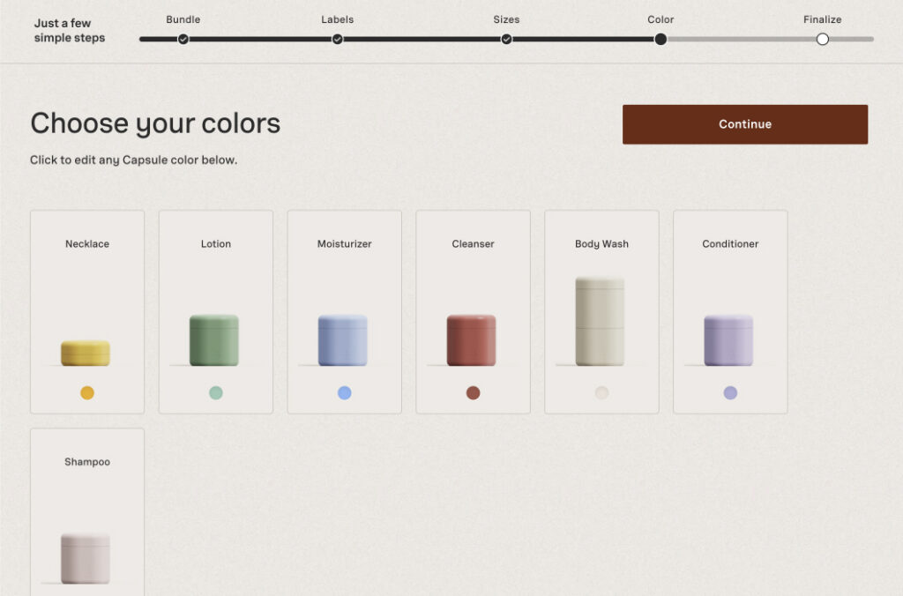Click the current Color step marker
This screenshot has height=596, width=903.
click(x=660, y=39)
